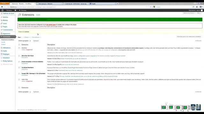Viewport: 204px width, 114px height.
Task: Click the Google search engine icon
Action: click(x=154, y=7)
